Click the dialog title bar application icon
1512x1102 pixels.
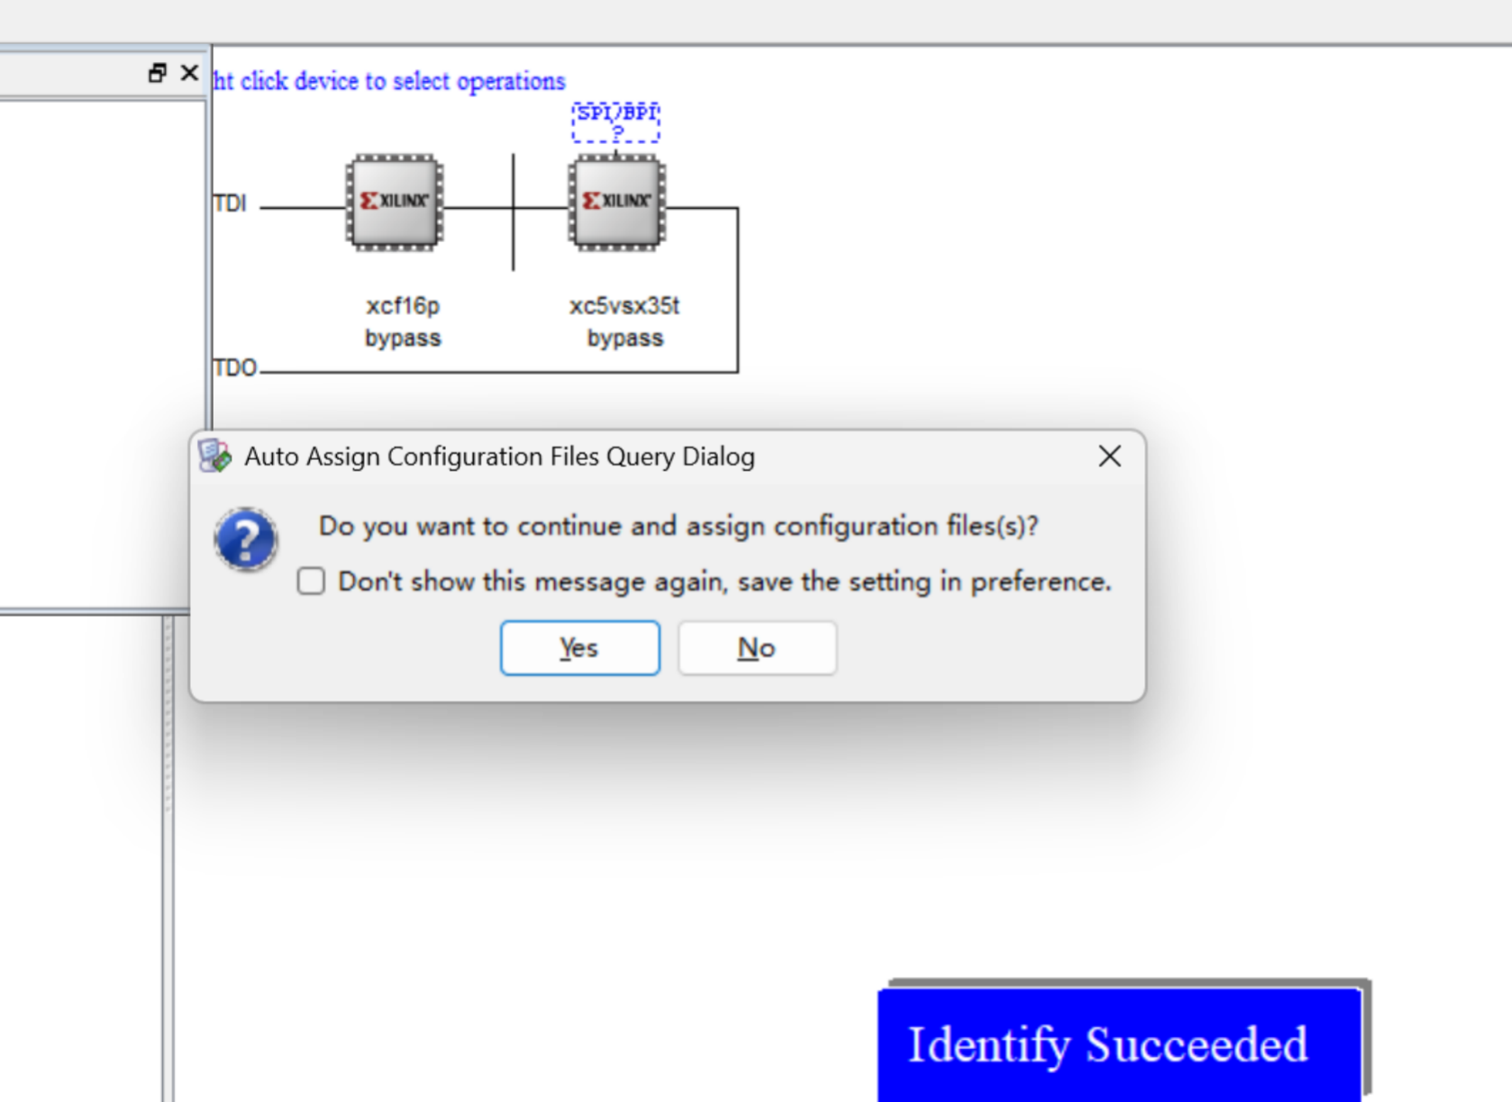(x=215, y=456)
